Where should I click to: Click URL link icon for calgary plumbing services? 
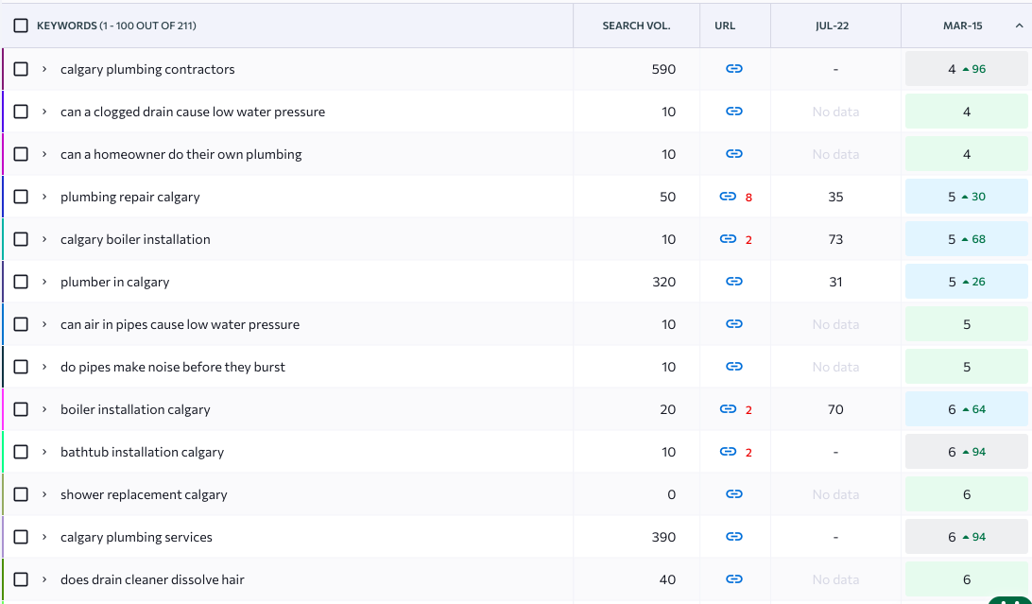coord(733,537)
